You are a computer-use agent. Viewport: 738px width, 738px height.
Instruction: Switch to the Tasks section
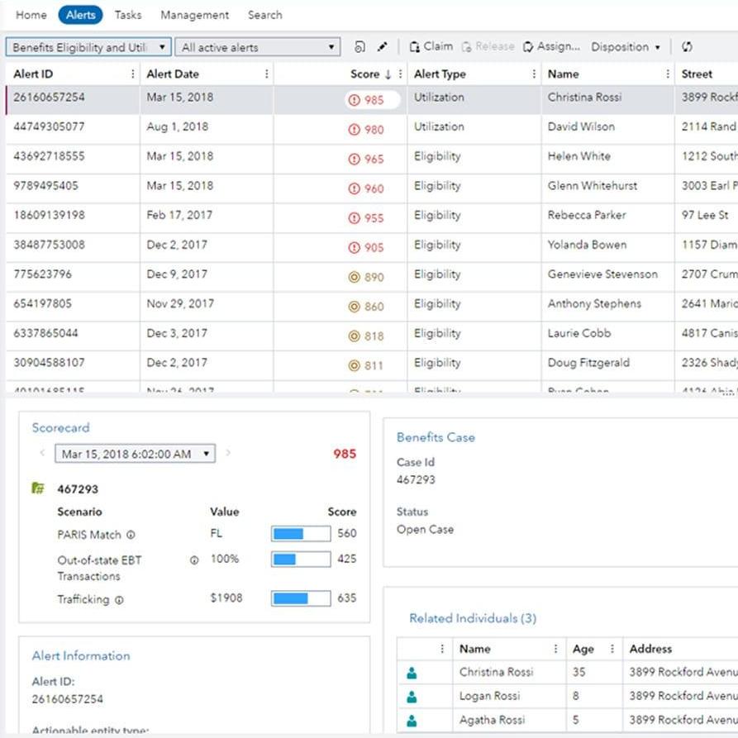pos(127,14)
